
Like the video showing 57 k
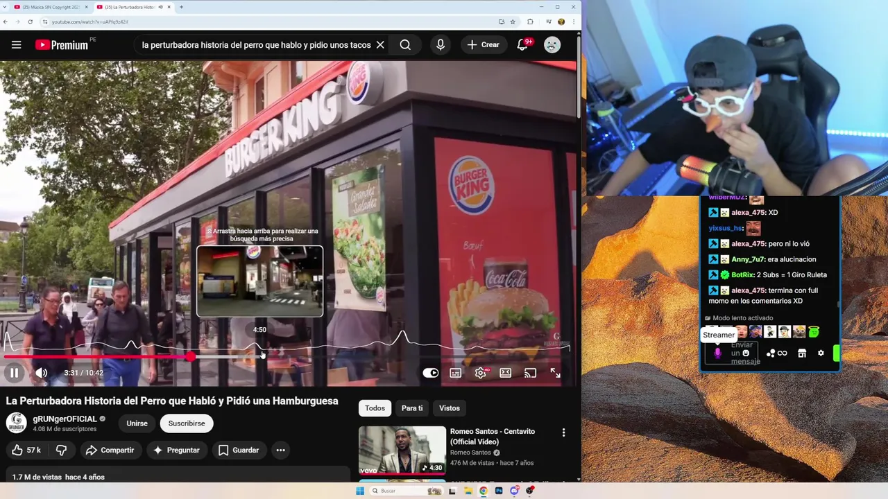26,450
